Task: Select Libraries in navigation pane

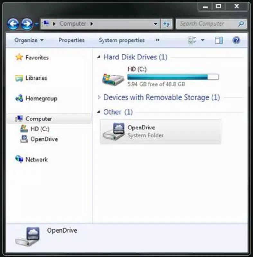Action: click(x=36, y=78)
